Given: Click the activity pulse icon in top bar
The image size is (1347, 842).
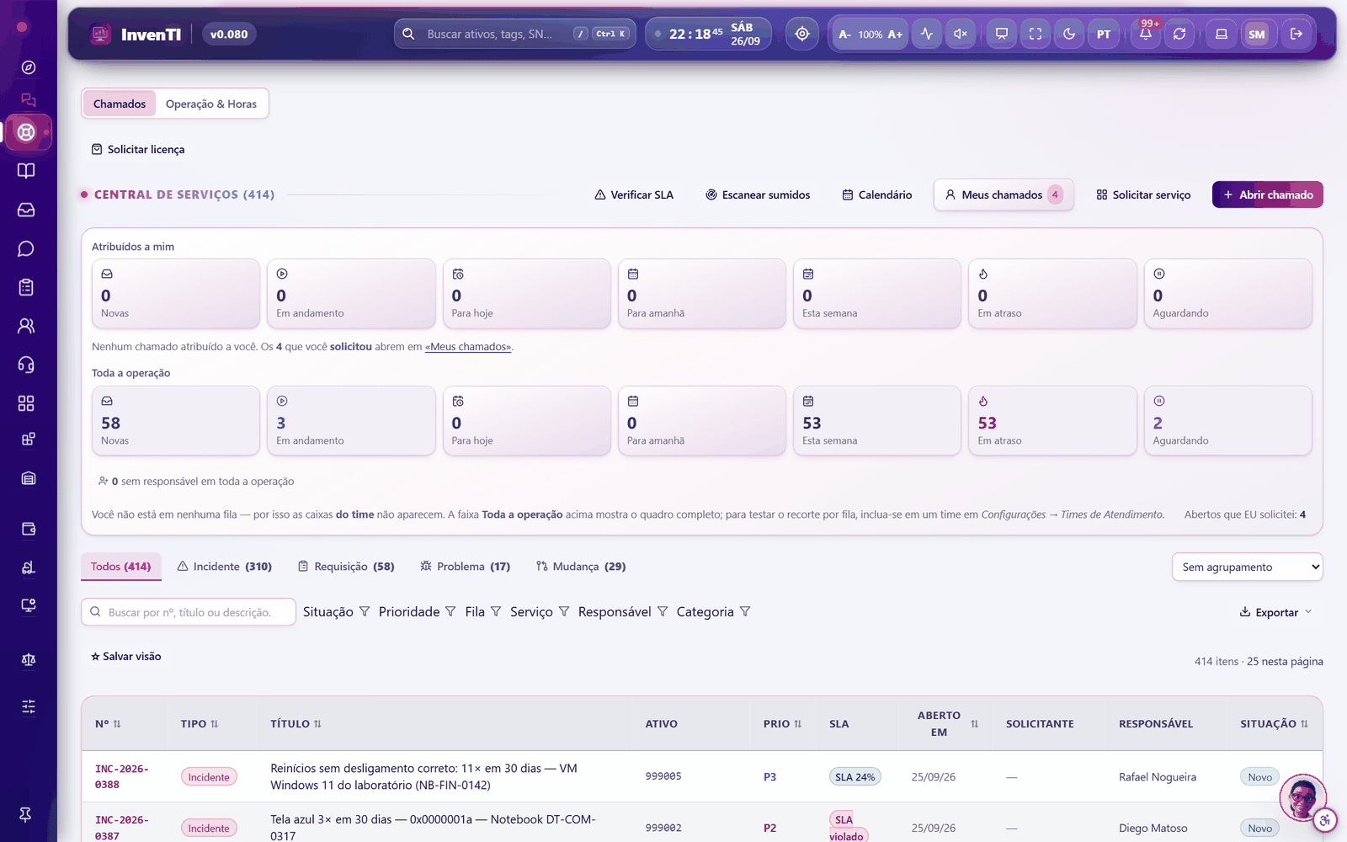Looking at the screenshot, I should (927, 34).
